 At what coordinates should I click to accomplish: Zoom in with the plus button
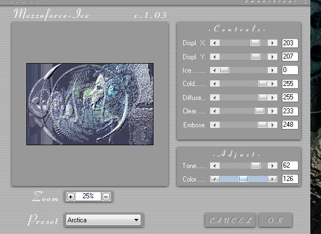(71, 197)
